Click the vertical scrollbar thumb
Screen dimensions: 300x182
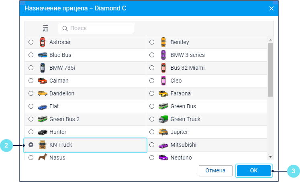coord(270,69)
